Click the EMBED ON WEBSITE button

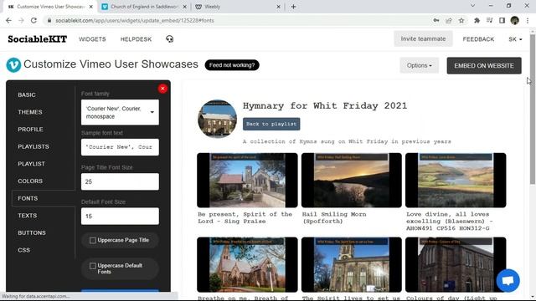point(484,65)
